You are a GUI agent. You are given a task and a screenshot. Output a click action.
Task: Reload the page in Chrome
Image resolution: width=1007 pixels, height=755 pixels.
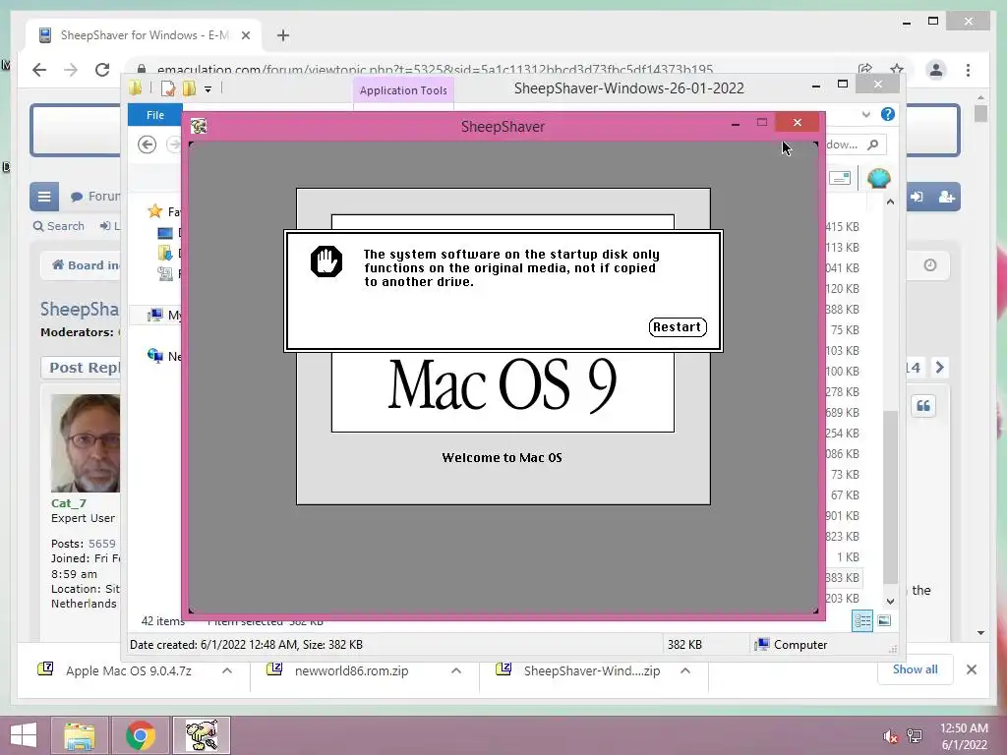(102, 70)
